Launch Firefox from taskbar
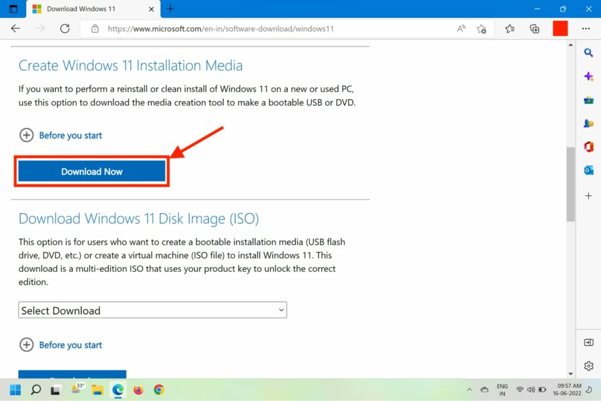Viewport: 601px width, 401px height. point(139,390)
